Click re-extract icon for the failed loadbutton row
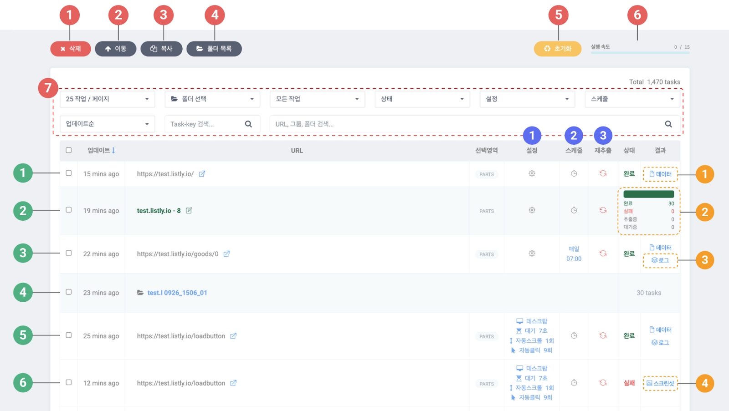The image size is (729, 411). tap(603, 383)
